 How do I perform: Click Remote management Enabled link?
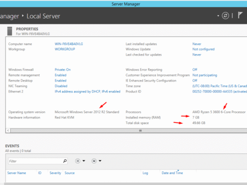[60, 75]
